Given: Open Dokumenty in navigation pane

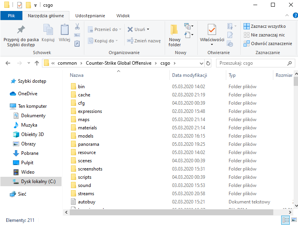Looking at the screenshot, I should click(29, 116).
